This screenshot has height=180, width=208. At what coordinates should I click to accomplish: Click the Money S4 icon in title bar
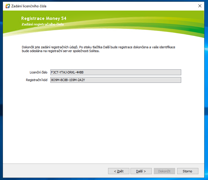click(x=8, y=6)
